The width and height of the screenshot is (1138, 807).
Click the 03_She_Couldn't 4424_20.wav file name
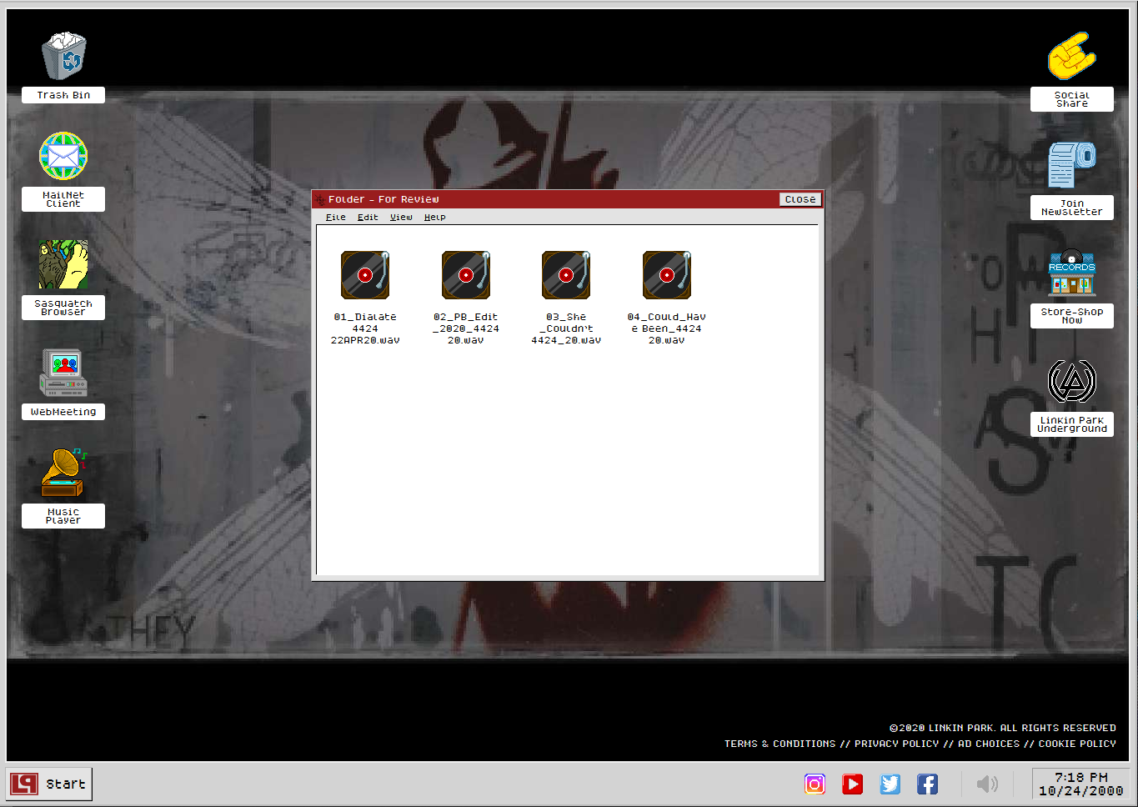tap(566, 328)
